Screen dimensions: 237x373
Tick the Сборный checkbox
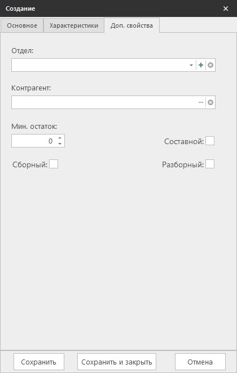[x=54, y=164]
